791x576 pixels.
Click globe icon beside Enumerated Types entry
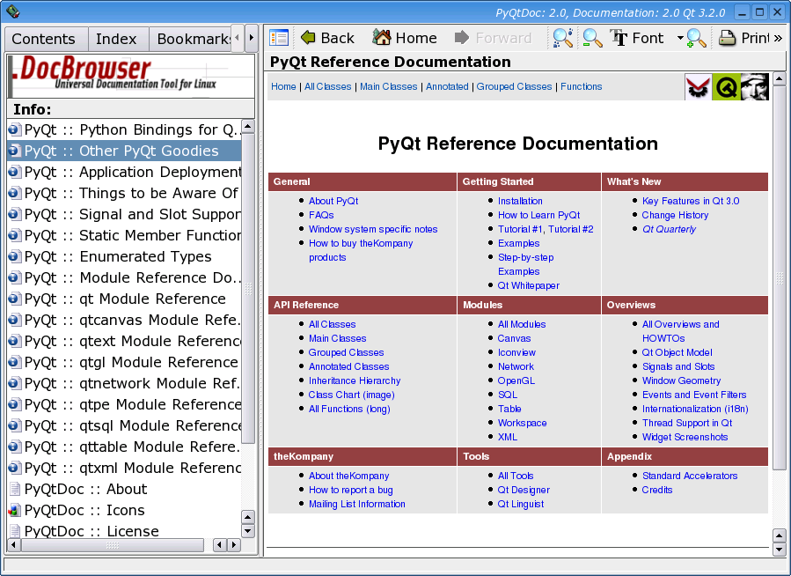[15, 256]
